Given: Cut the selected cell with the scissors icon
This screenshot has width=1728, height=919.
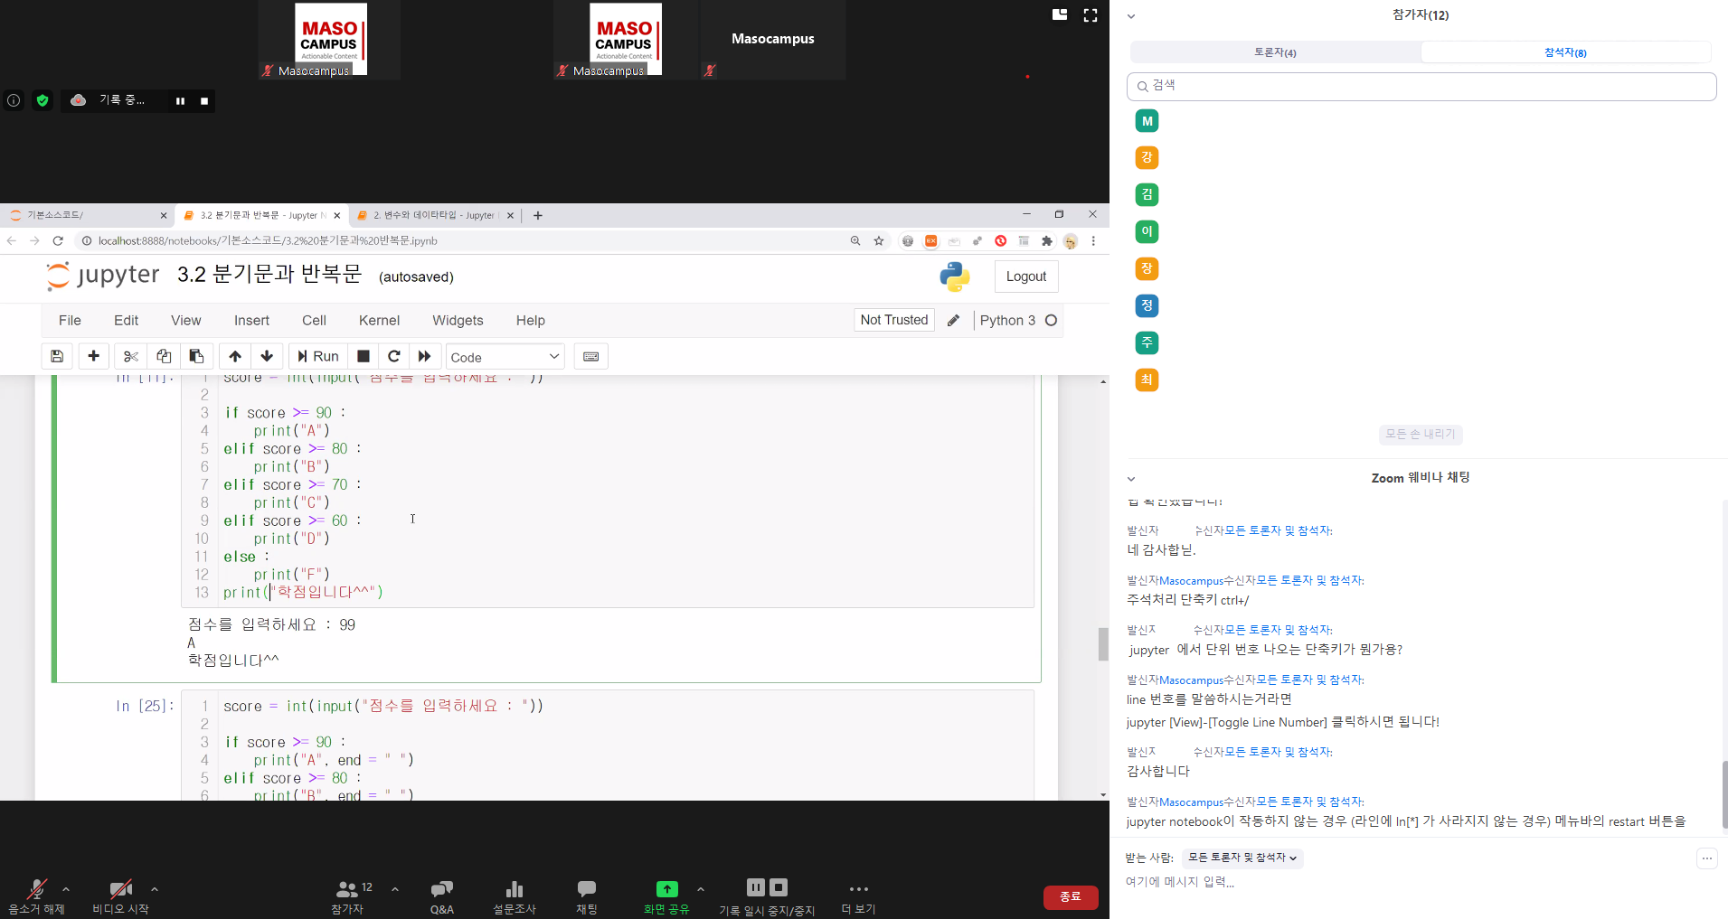Looking at the screenshot, I should pos(130,356).
